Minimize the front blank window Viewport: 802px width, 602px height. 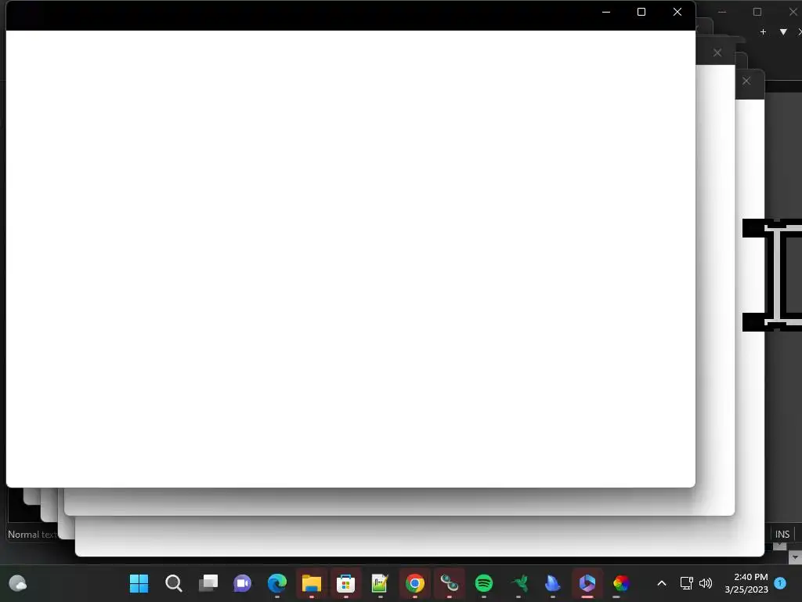pos(606,12)
